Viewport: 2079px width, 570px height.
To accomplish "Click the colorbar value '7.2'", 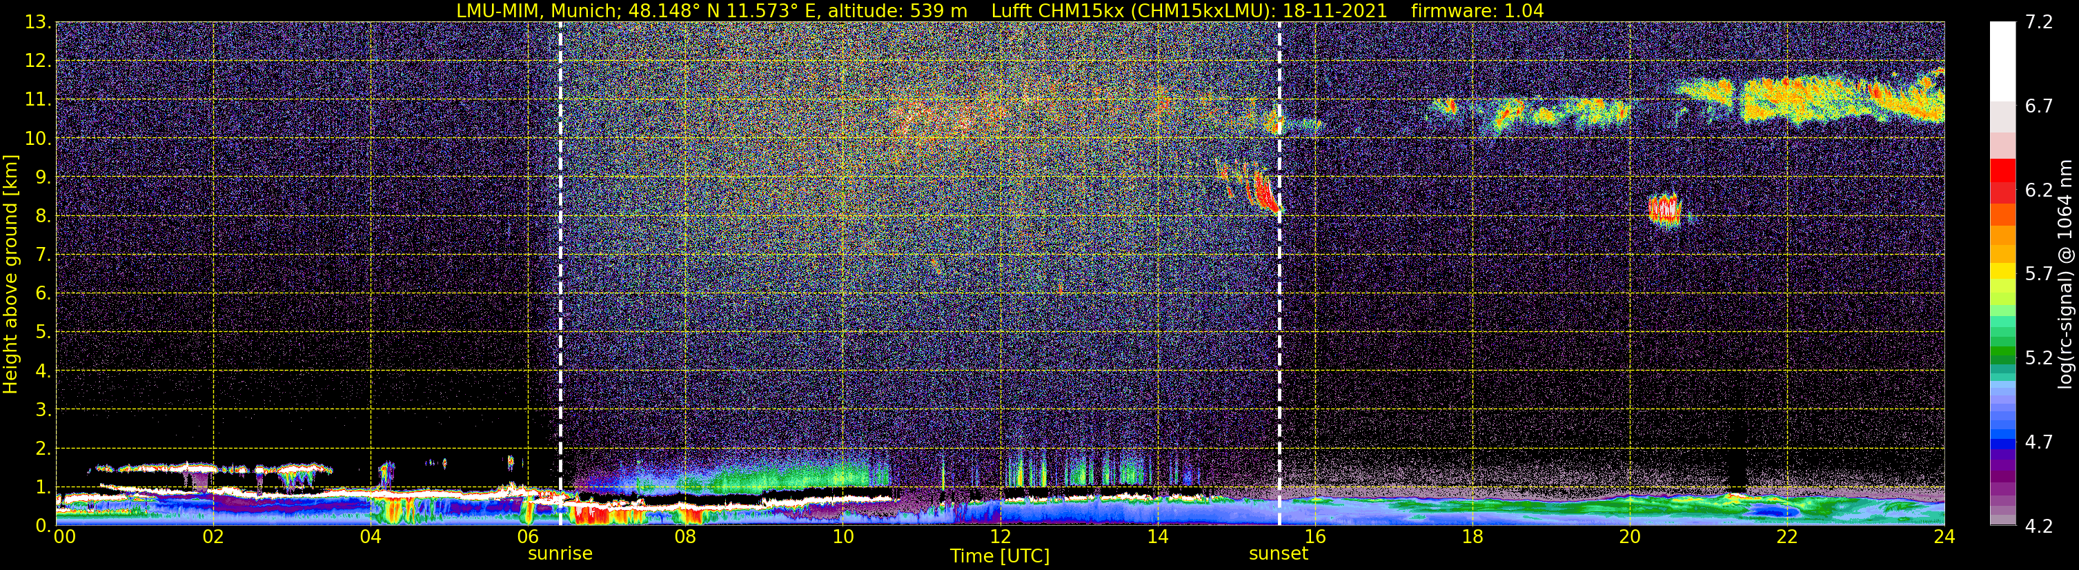I will tap(2039, 23).
